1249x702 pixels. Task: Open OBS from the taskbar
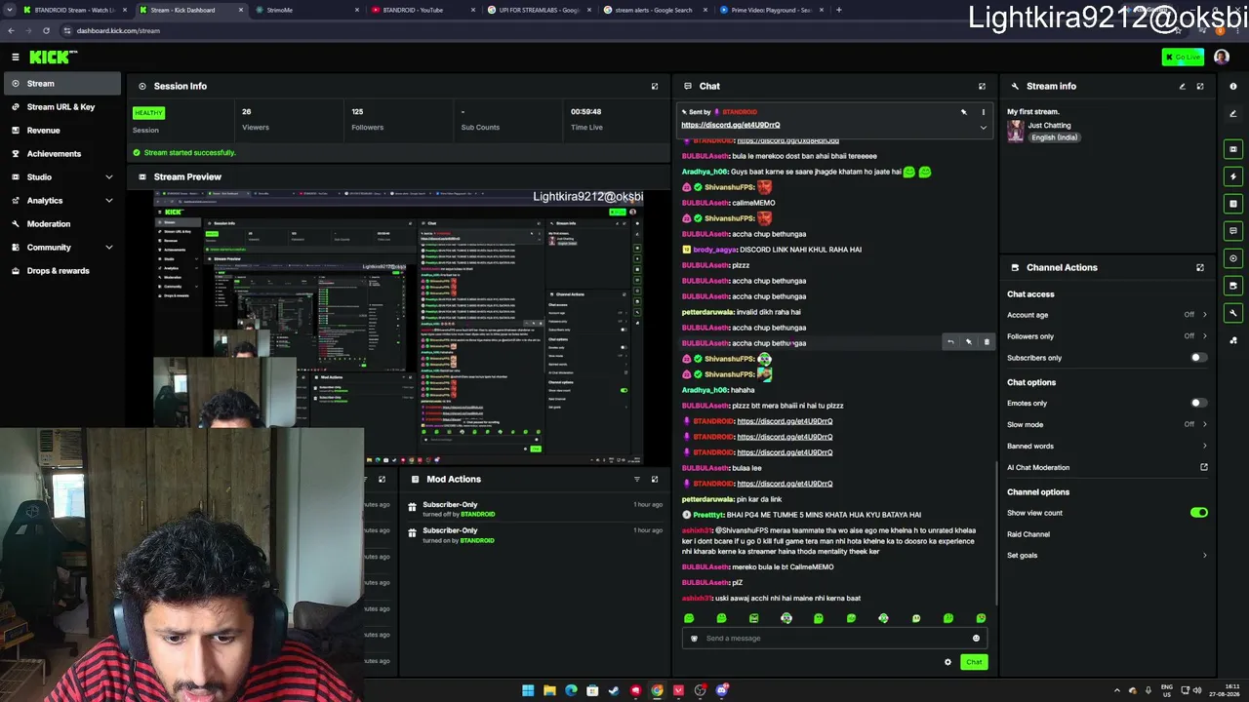(x=700, y=690)
